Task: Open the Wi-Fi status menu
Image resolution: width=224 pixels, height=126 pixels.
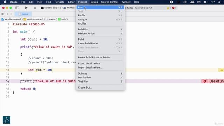Action: pos(213,2)
